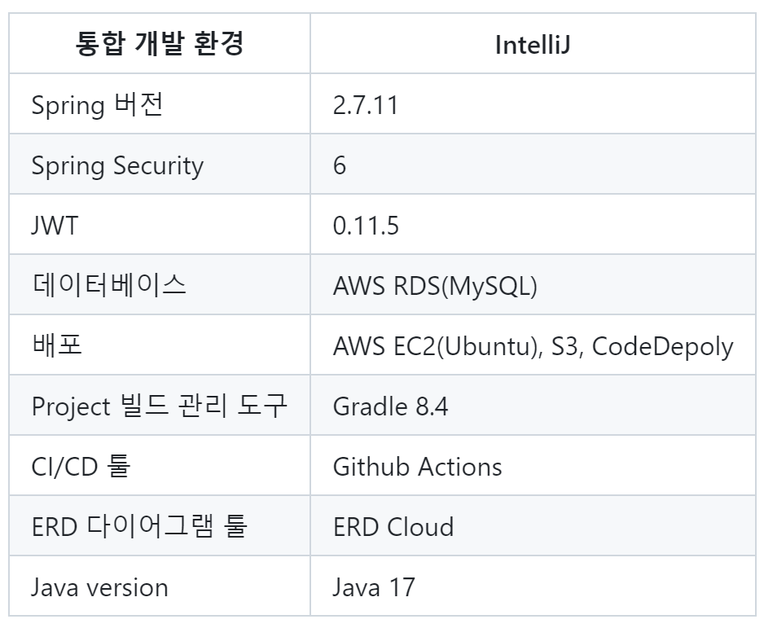Select the 'ERD 다이어그램 툴' cell
The image size is (764, 628).
click(160, 525)
